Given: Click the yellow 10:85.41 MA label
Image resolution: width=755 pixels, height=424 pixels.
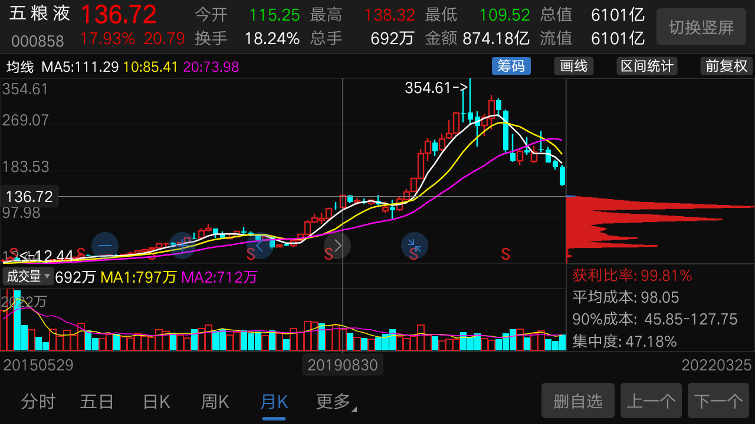Looking at the screenshot, I should click(x=150, y=67).
